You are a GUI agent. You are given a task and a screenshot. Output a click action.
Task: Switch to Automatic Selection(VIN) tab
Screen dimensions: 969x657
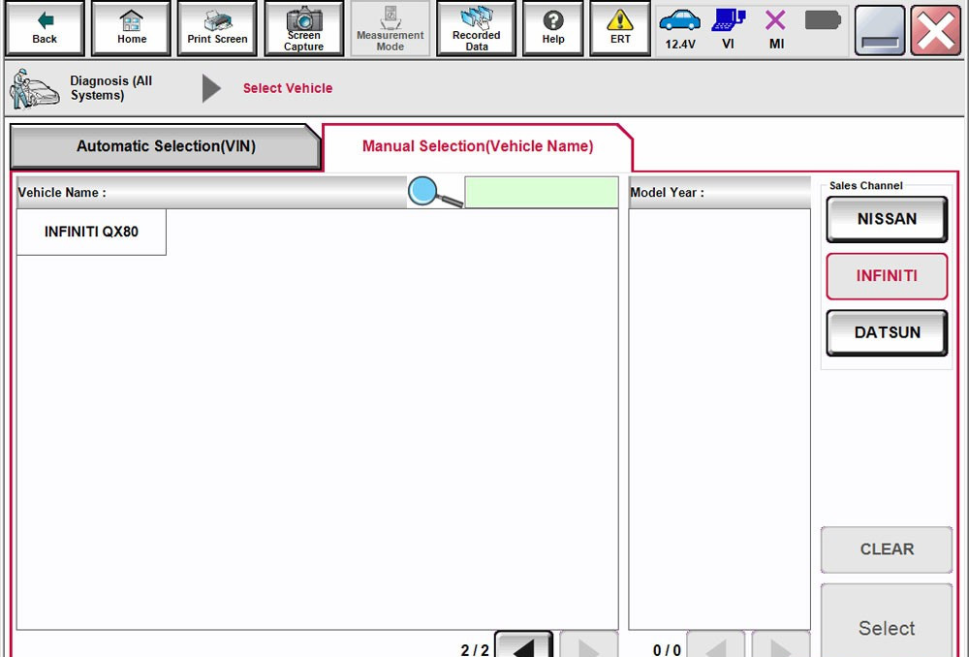[x=165, y=145]
